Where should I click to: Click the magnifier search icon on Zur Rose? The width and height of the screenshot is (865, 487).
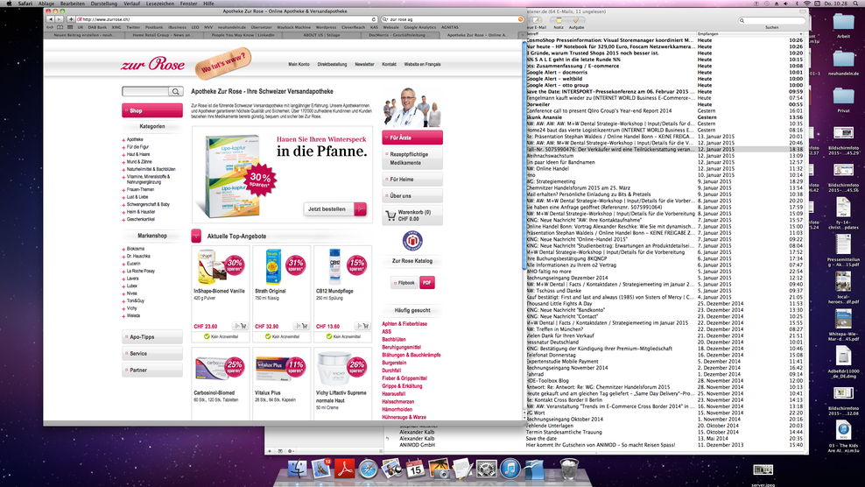click(176, 92)
